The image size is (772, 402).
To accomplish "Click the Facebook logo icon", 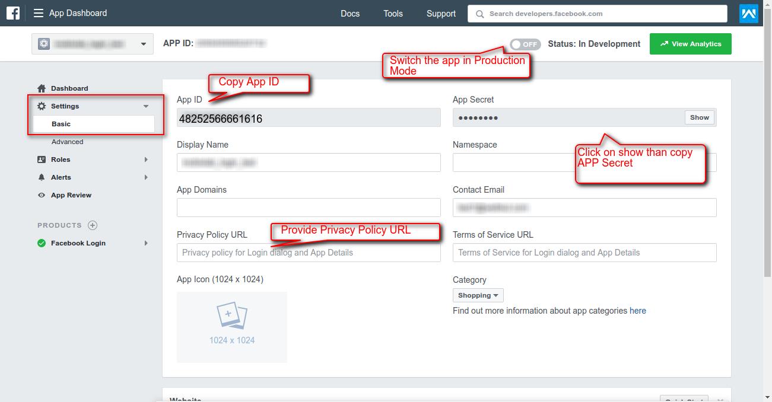I will click(13, 13).
